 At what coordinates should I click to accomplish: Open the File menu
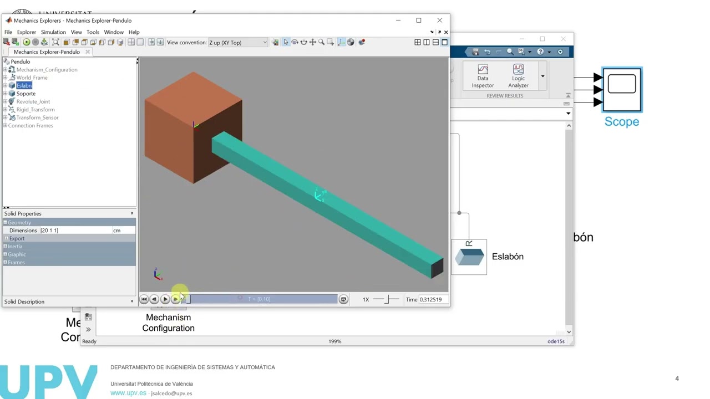[x=8, y=32]
